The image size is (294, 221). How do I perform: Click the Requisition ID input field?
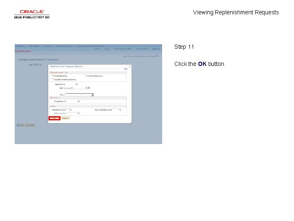[x=71, y=101]
